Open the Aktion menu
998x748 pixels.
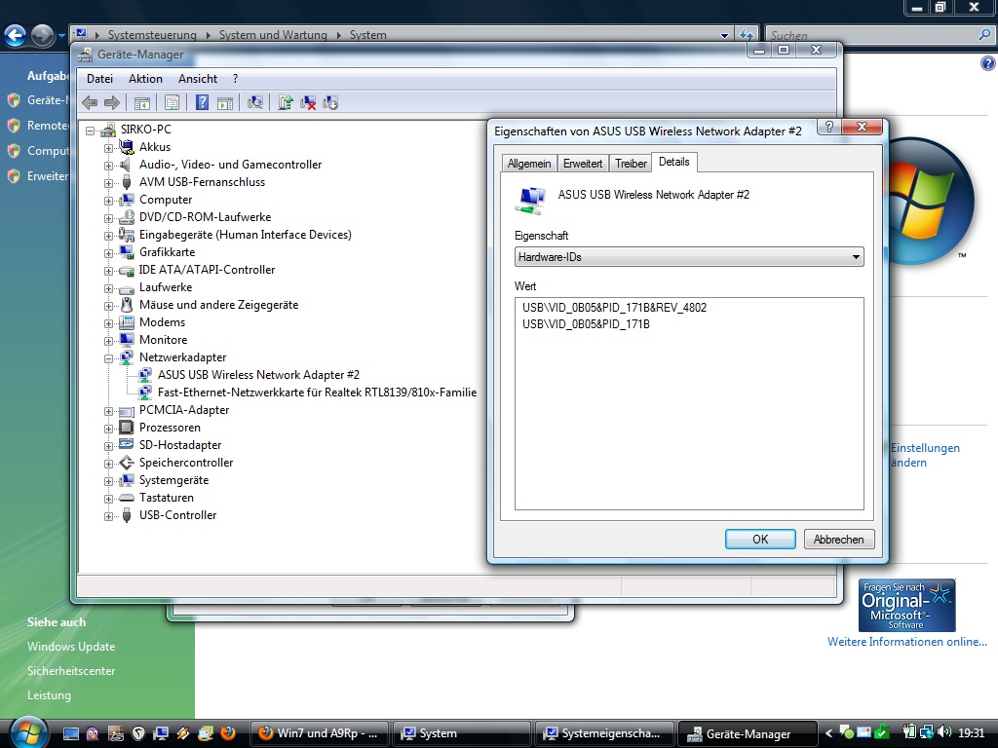pos(146,78)
